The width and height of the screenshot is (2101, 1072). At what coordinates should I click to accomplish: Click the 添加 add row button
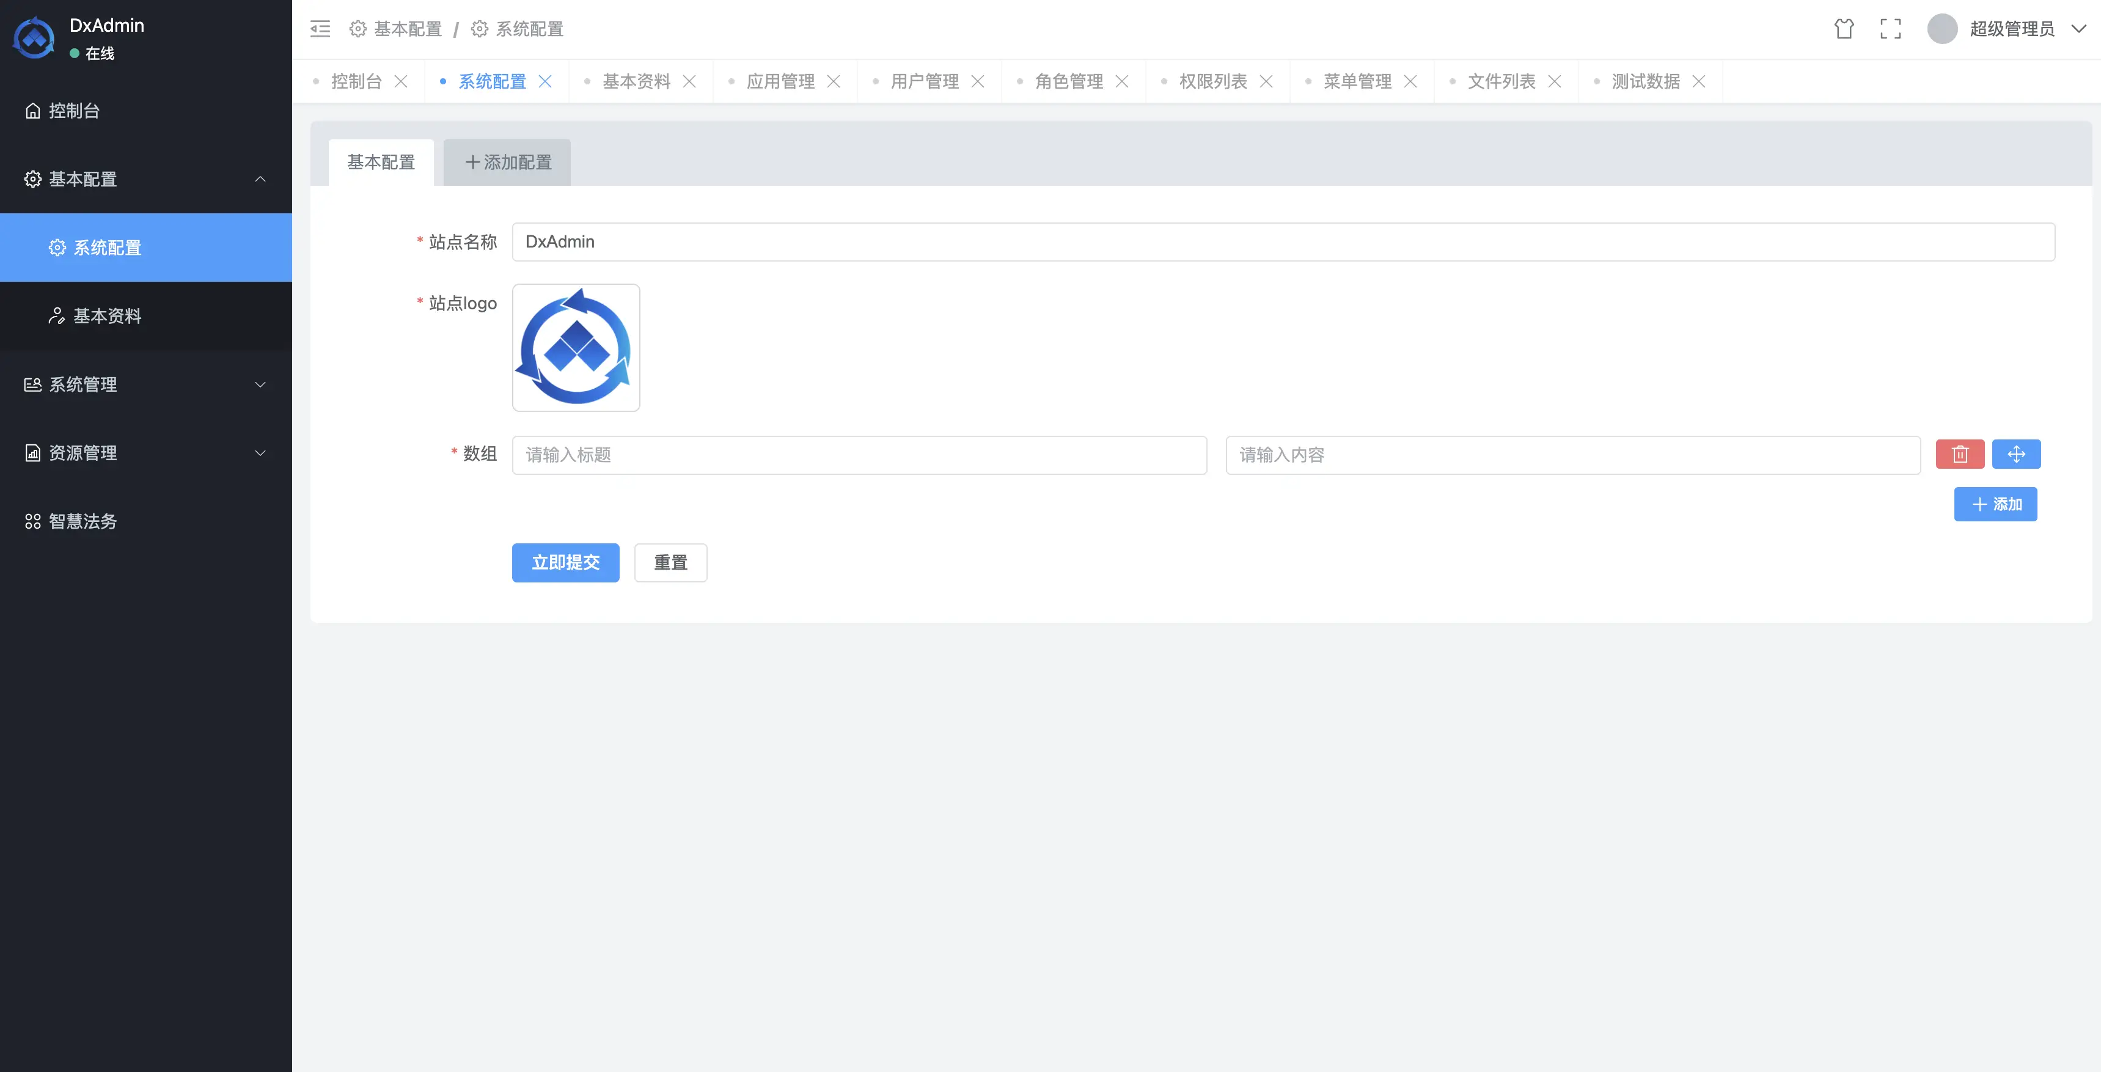(1995, 504)
